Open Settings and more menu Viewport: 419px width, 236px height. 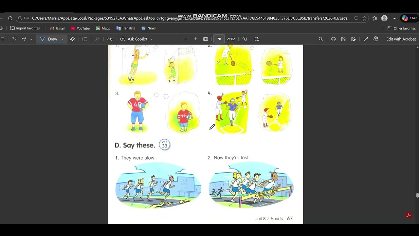coord(394,18)
